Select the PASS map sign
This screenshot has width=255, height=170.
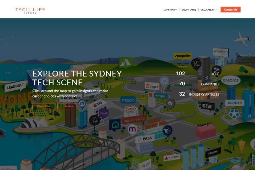pos(145,139)
